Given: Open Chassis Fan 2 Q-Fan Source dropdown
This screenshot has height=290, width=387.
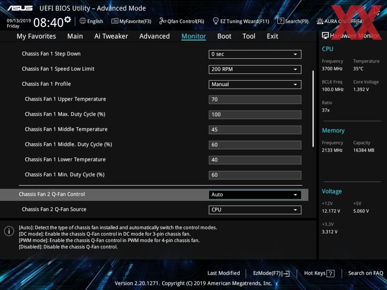Looking at the screenshot, I should point(255,210).
